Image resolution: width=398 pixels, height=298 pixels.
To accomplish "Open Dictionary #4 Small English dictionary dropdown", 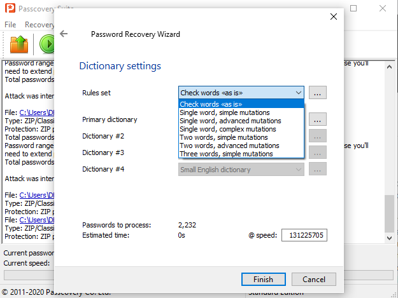I will point(241,170).
